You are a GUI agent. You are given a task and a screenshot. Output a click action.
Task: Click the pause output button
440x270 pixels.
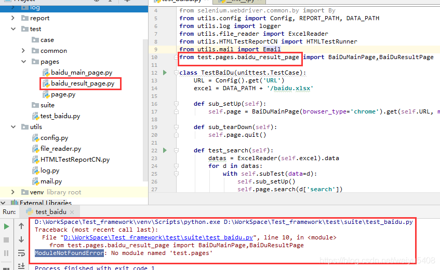[x=6, y=253]
